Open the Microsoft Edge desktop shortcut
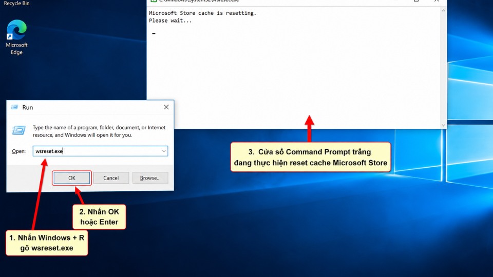Image resolution: width=493 pixels, height=277 pixels. click(x=16, y=37)
